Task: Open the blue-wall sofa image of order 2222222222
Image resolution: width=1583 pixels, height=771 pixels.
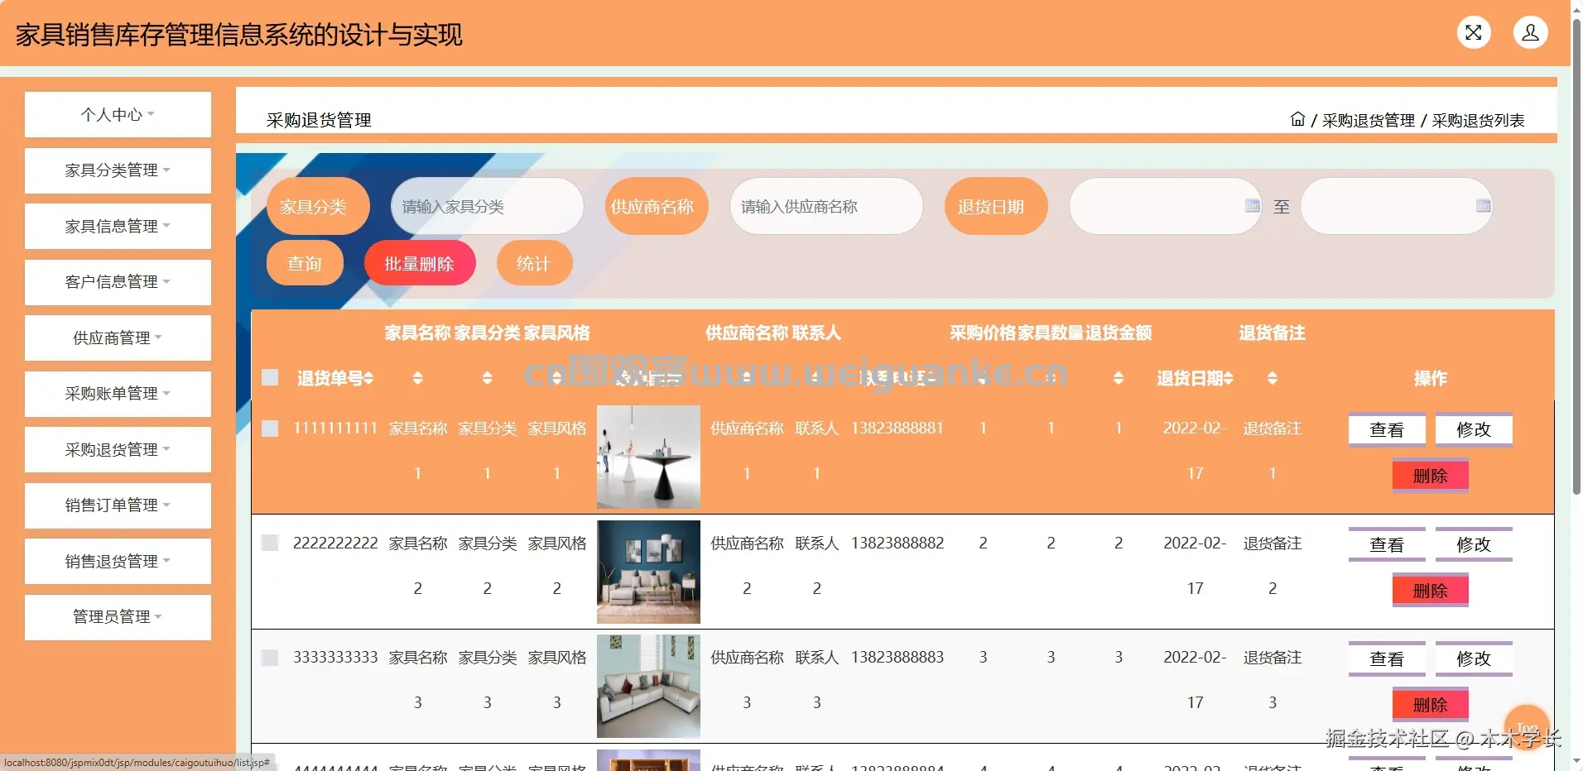Action: point(648,572)
